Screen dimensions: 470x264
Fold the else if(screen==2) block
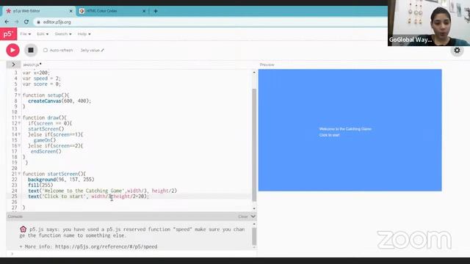click(x=19, y=146)
